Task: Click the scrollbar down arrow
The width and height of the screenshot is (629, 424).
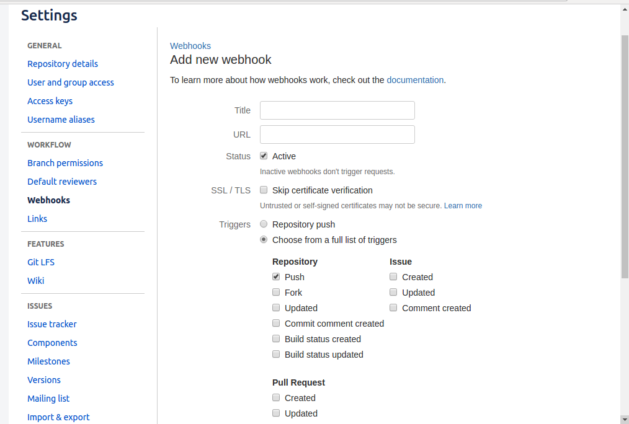Action: [625, 419]
